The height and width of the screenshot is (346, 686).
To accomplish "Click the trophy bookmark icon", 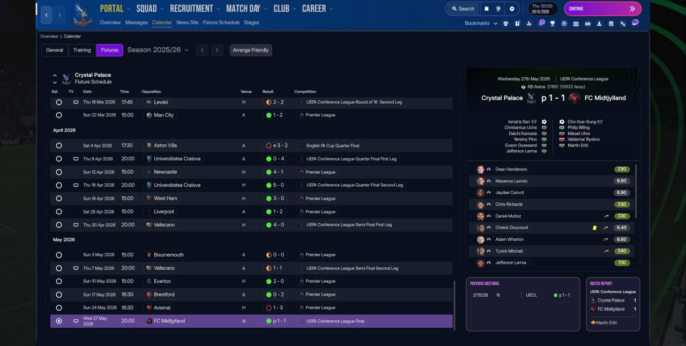I will 552,24.
